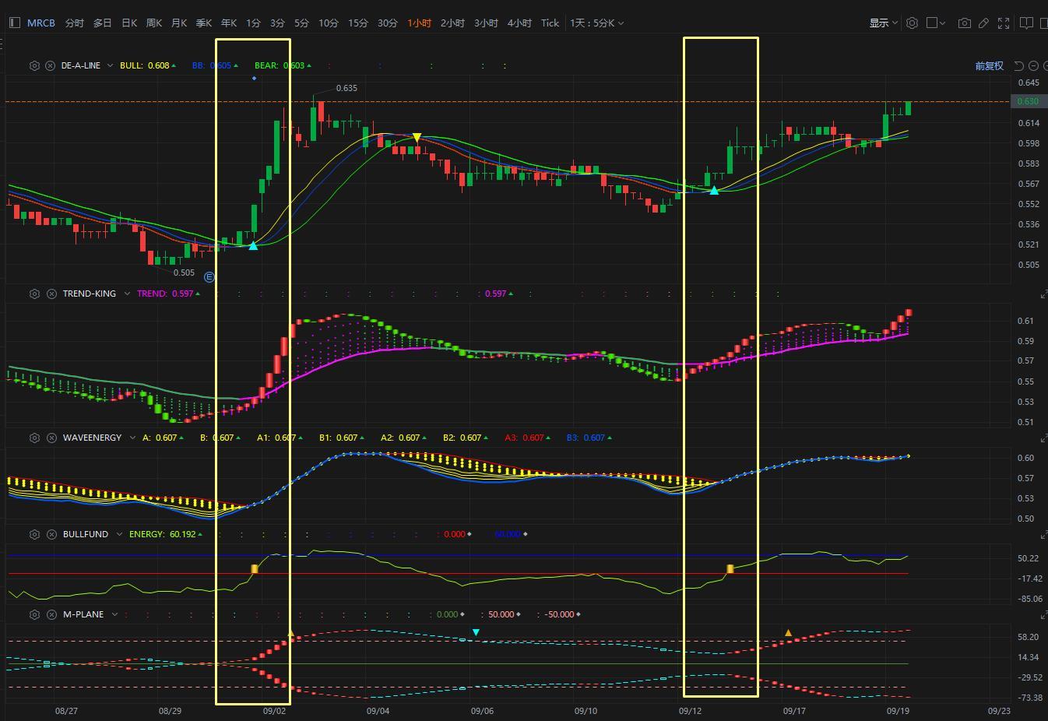Expand BULLFUND indicator dropdown

[119, 534]
